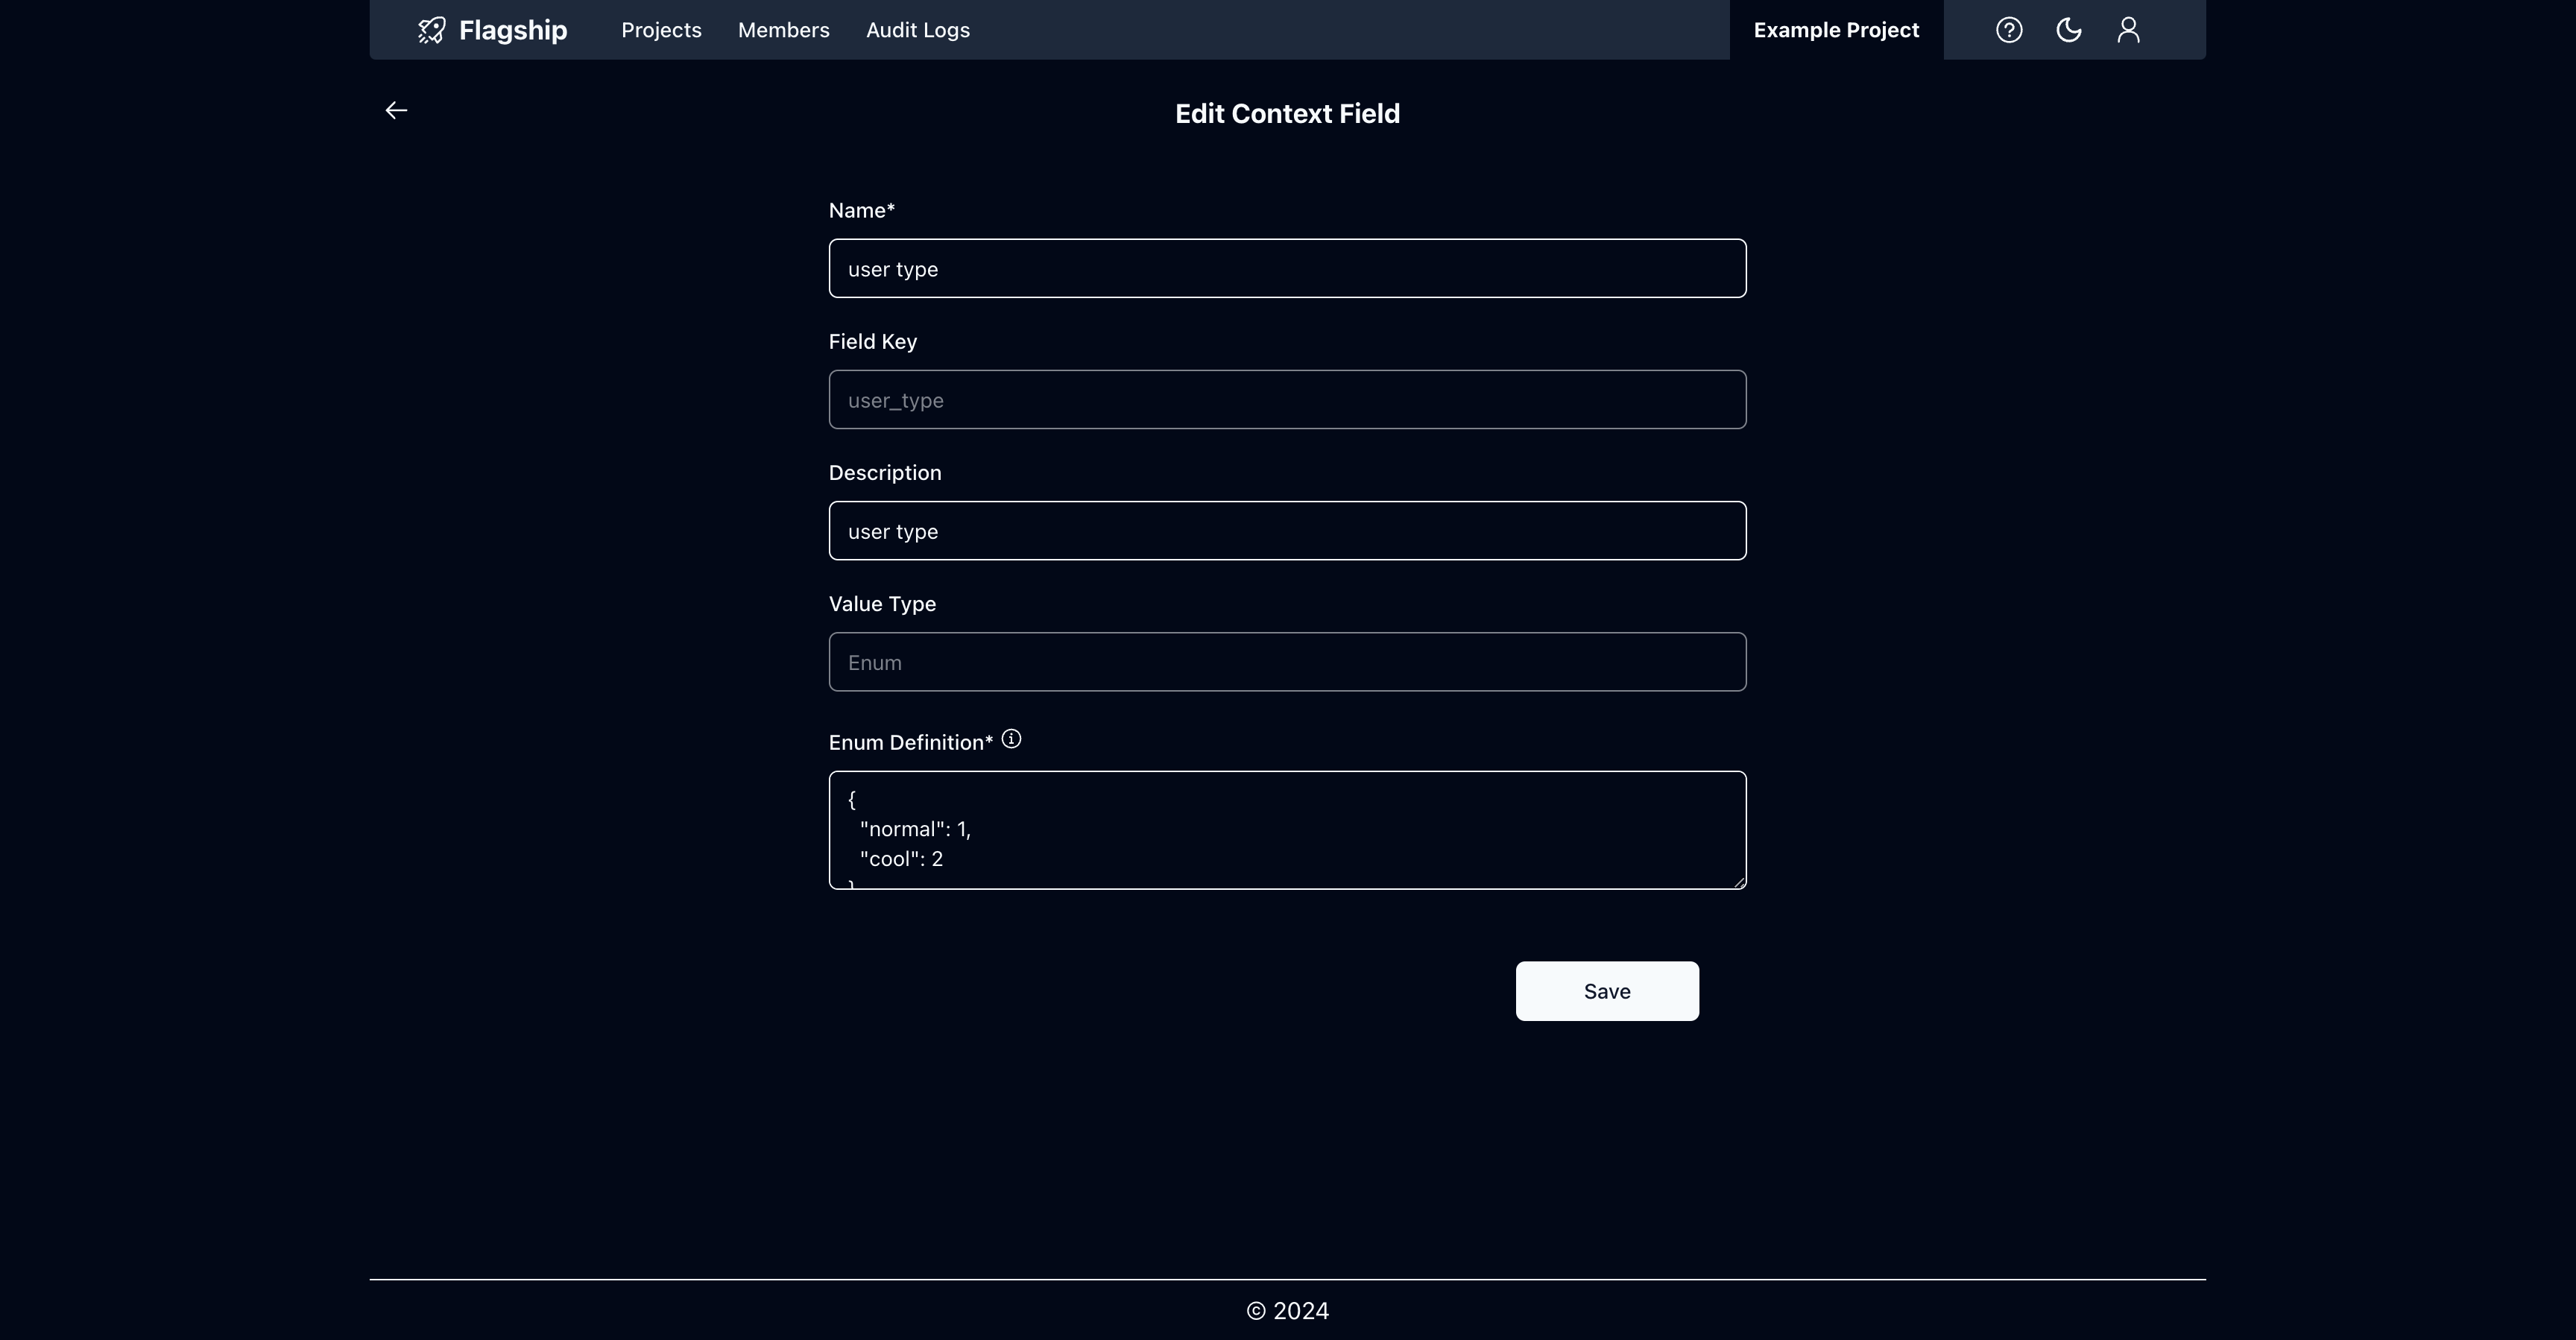The height and width of the screenshot is (1340, 2576).
Task: Open the Audit Logs menu item
Action: (918, 30)
